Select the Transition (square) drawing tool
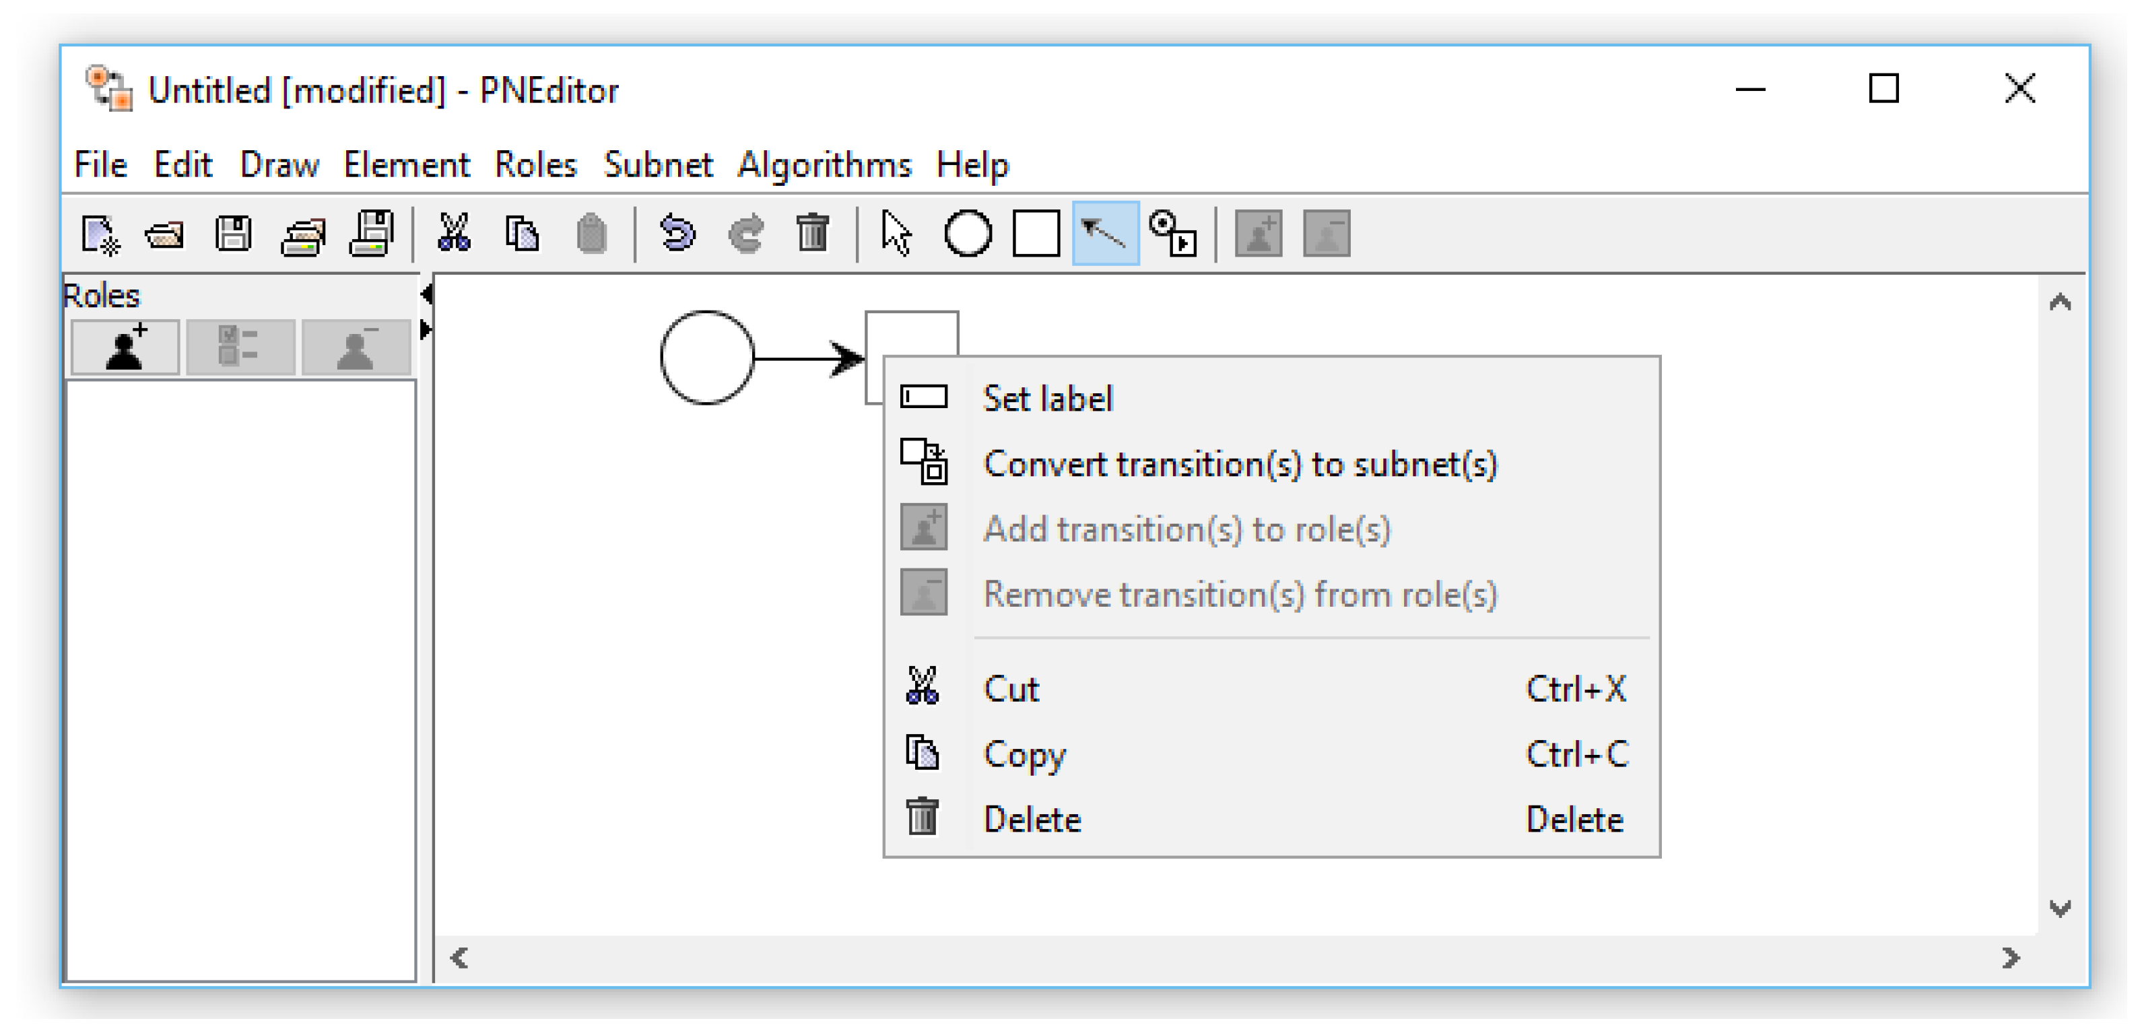Screen dimensions: 2140x1025 pos(1036,234)
